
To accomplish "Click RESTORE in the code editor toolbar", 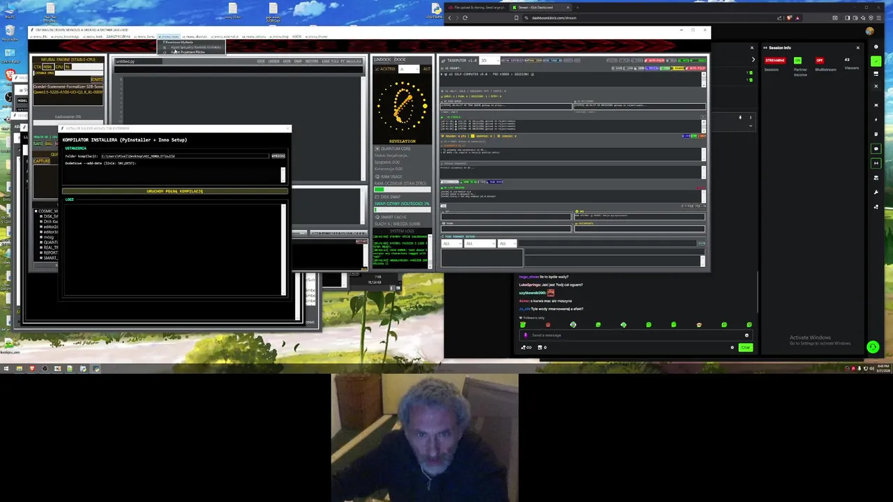I will coord(310,61).
